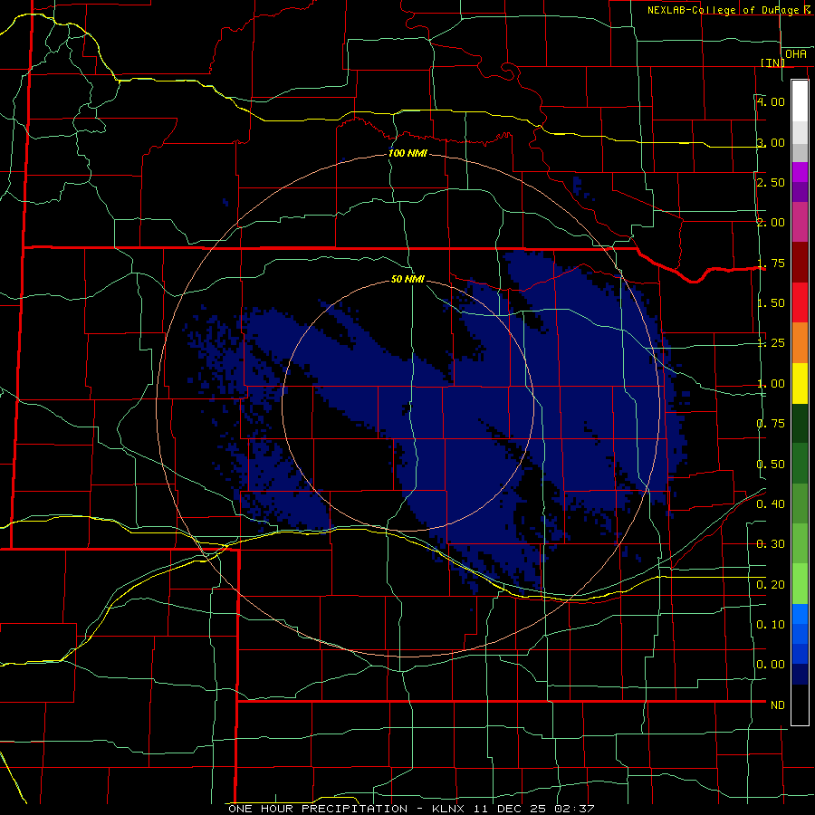Click the '0.00' legend value

(771, 665)
